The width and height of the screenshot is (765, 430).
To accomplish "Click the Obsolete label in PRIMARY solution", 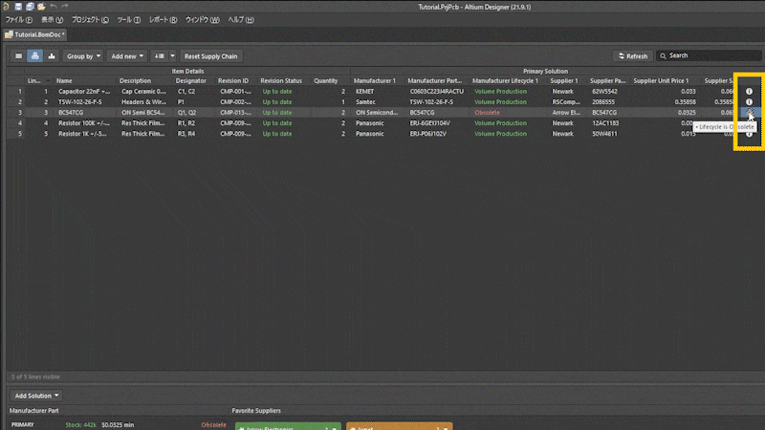I will click(x=213, y=425).
